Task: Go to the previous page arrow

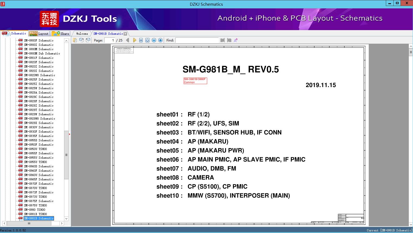Action: (127, 40)
